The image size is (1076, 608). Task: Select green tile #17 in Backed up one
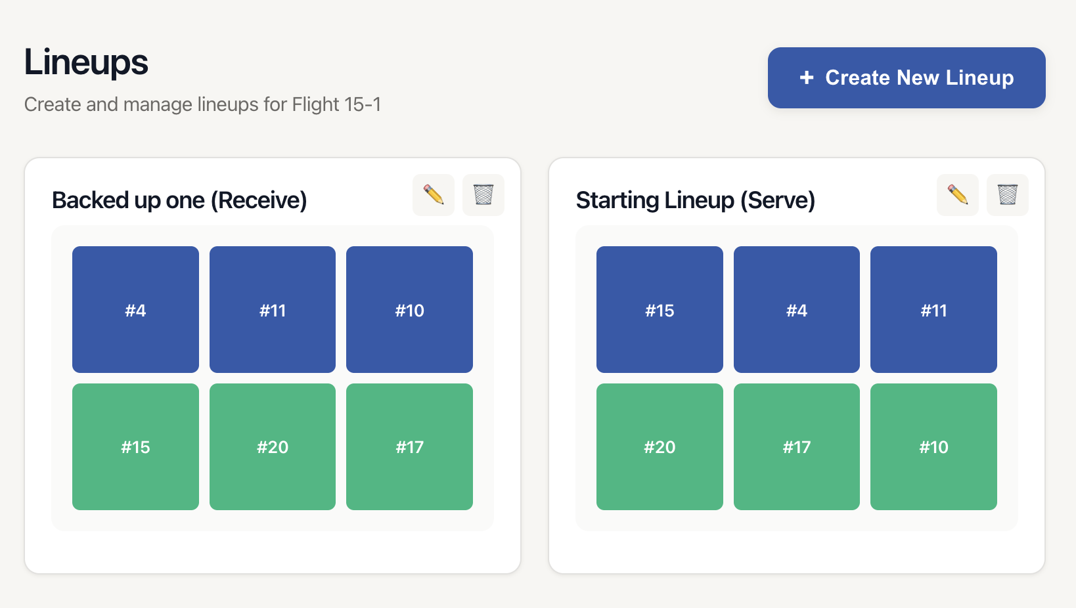(409, 446)
